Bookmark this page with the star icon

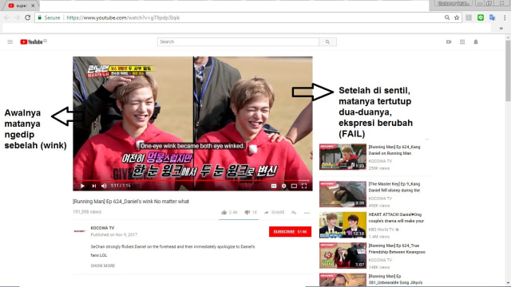pyautogui.click(x=457, y=18)
